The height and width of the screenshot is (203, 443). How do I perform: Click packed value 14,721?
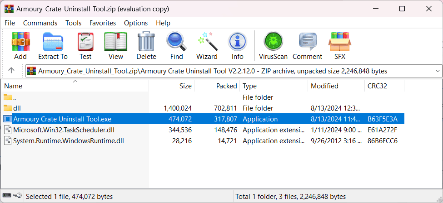click(227, 140)
